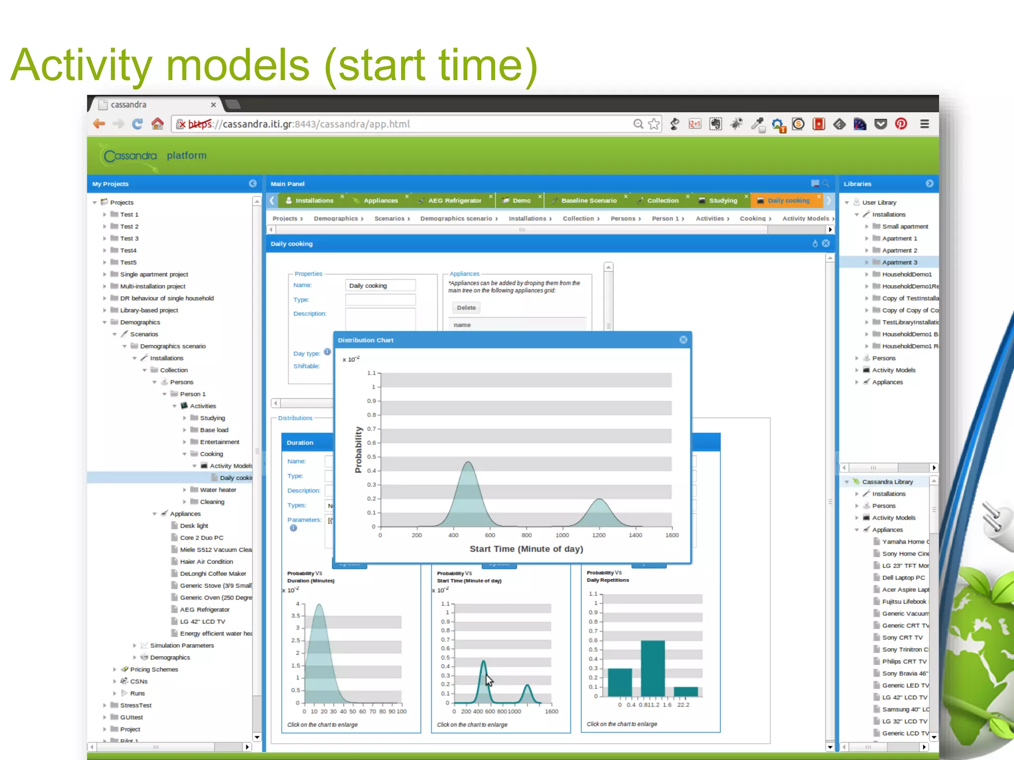Go to browser home icon
This screenshot has height=760, width=1014.
pos(157,124)
